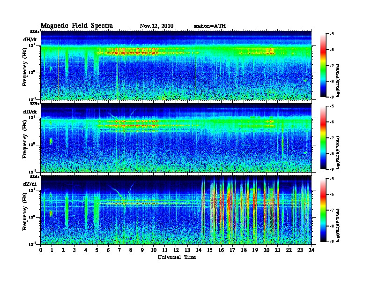Click the log(PSD) units label beside dZ/dt color bar
Image resolution: width=371 pixels, height=287 pixels.
(338, 225)
